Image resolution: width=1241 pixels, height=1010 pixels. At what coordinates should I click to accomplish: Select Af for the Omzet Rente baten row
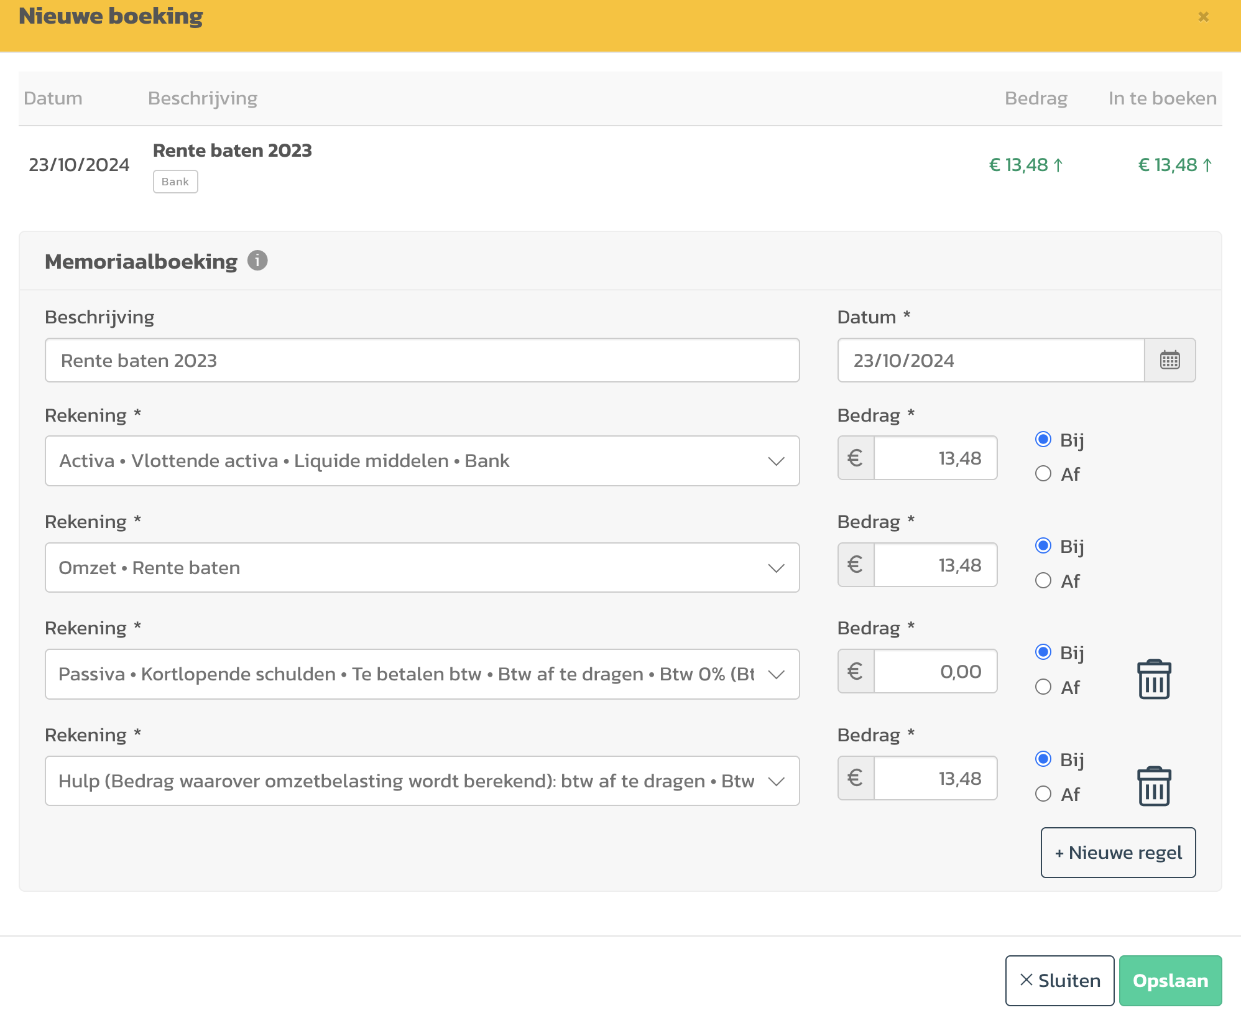point(1043,581)
